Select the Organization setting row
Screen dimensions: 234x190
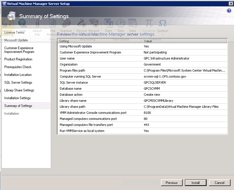pos(143,64)
